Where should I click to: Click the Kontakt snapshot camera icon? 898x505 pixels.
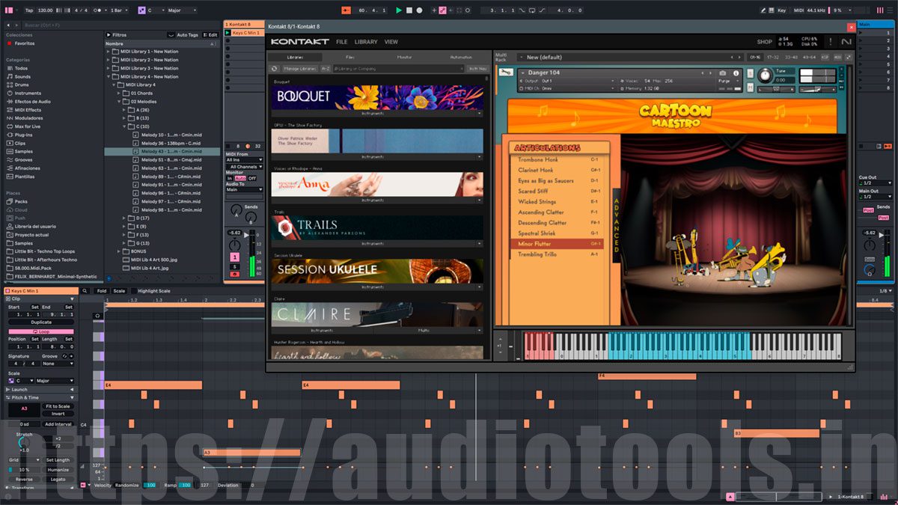point(723,73)
